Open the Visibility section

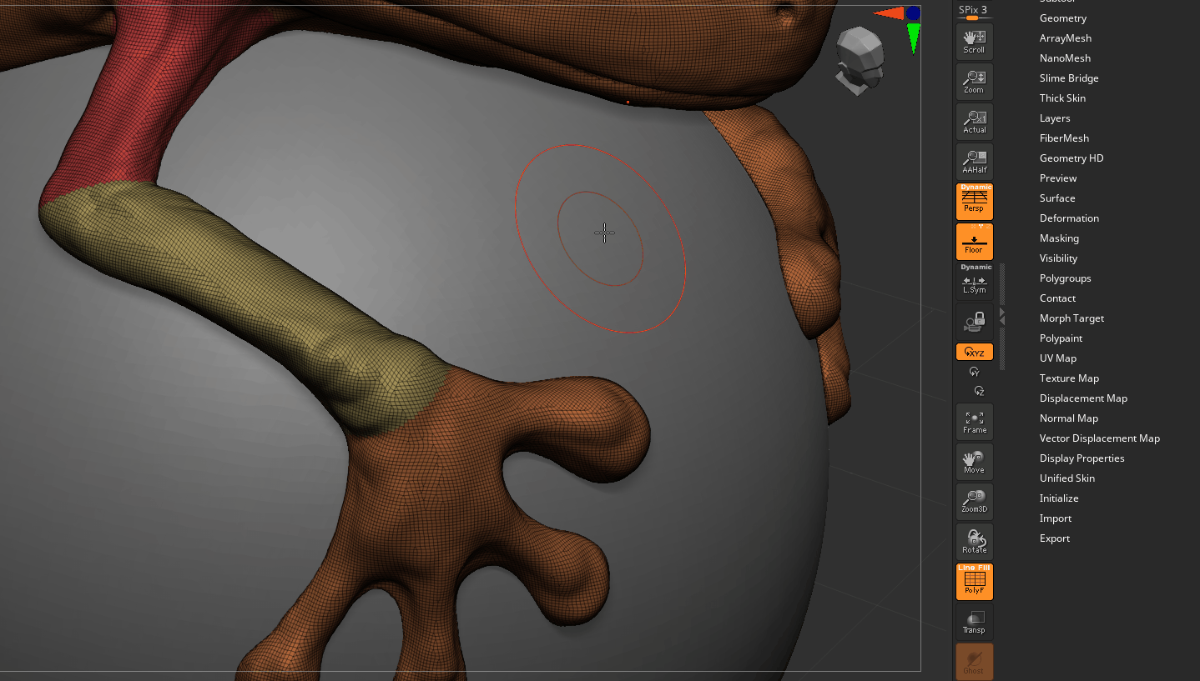1058,258
